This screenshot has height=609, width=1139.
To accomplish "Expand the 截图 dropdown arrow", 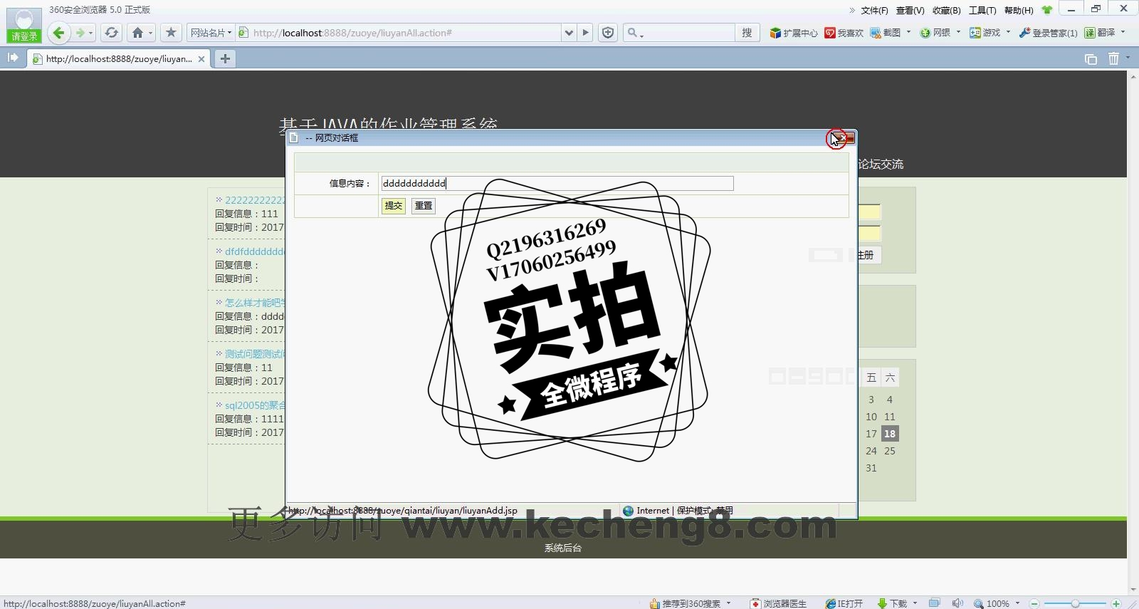I will click(909, 32).
